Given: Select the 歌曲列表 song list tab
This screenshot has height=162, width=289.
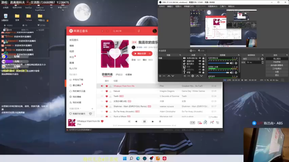Looking at the screenshot, I should click(107, 75).
